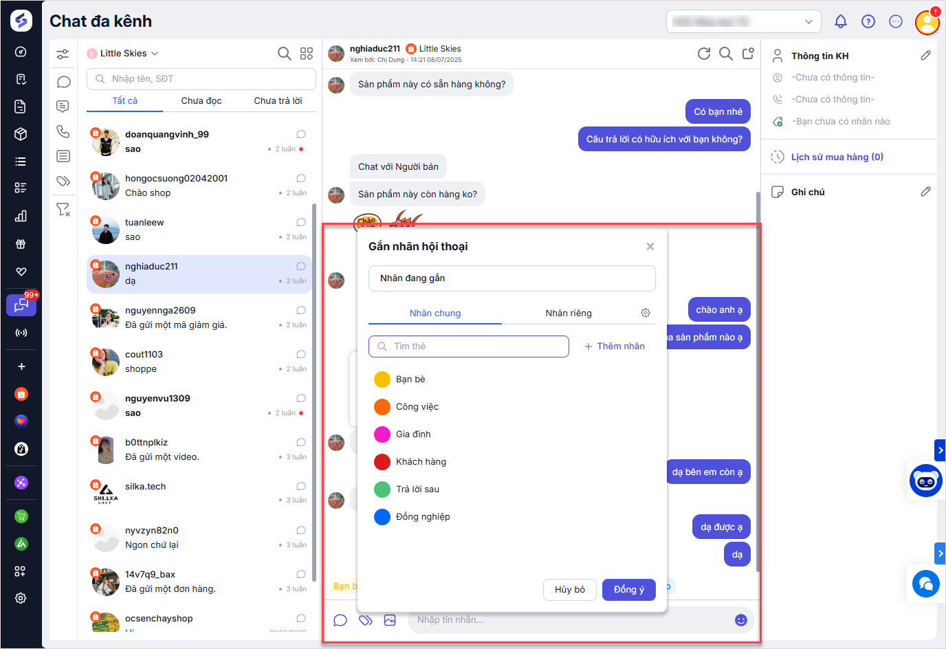Viewport: 946px width, 649px height.
Task: Click the Thêm nhãn link
Action: coord(615,346)
